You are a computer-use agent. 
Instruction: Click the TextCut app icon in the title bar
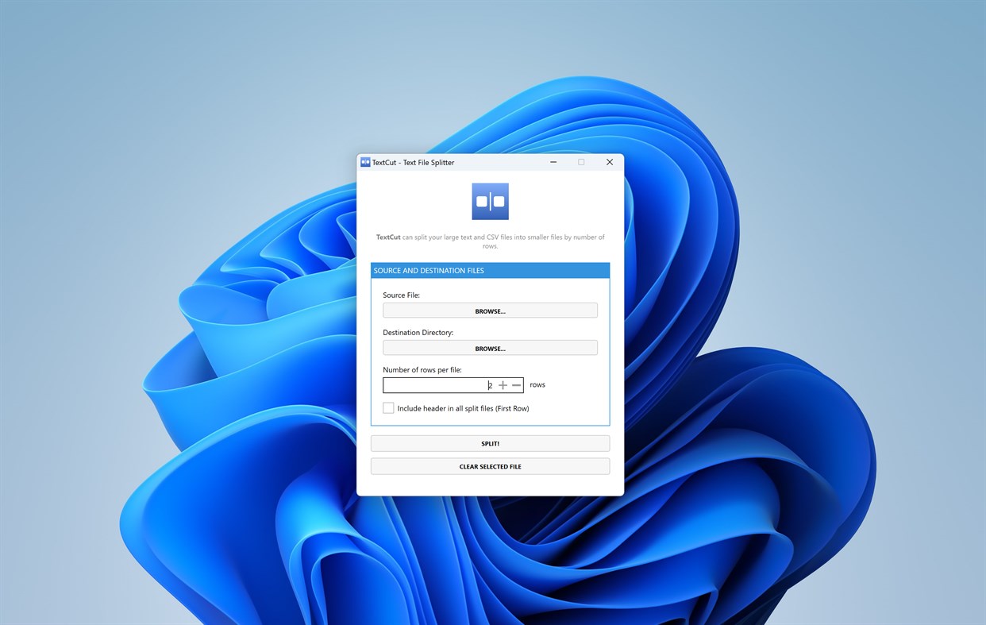(x=365, y=162)
